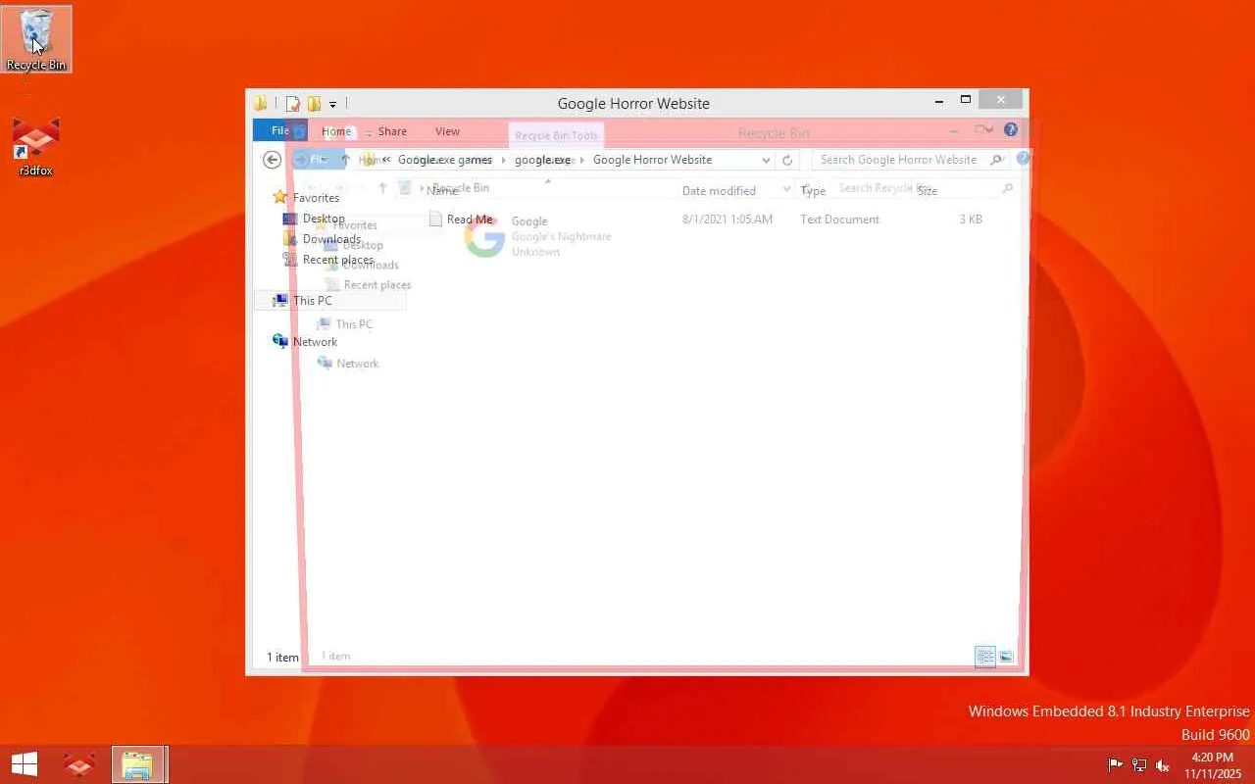Click the File Explorer taskbar button
This screenshot has height=784, width=1255.
point(137,764)
